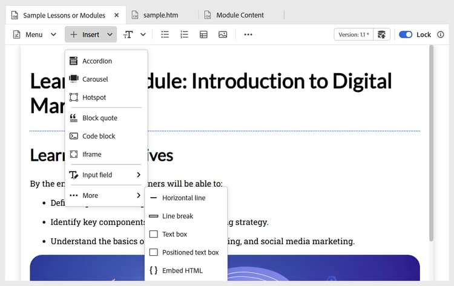The width and height of the screenshot is (454, 286).
Task: Choose Iframe from Insert menu
Action: (107, 154)
